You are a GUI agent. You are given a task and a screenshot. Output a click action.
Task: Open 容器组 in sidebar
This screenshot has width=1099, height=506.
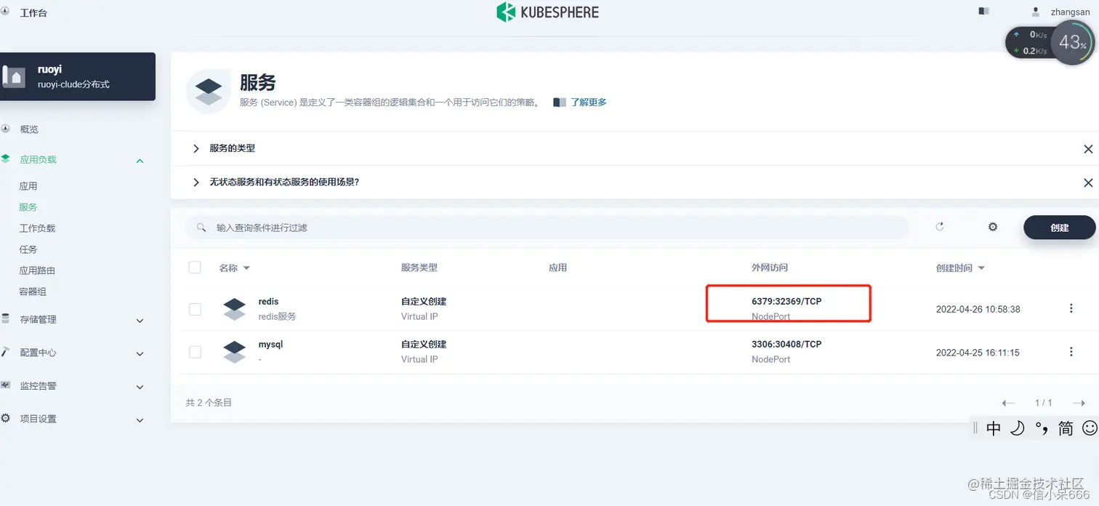coord(33,292)
